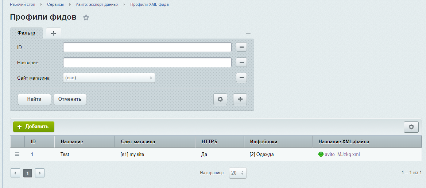Image resolution: width=426 pixels, height=188 pixels.
Task: Add a filter field with plus button
Action: (240, 99)
